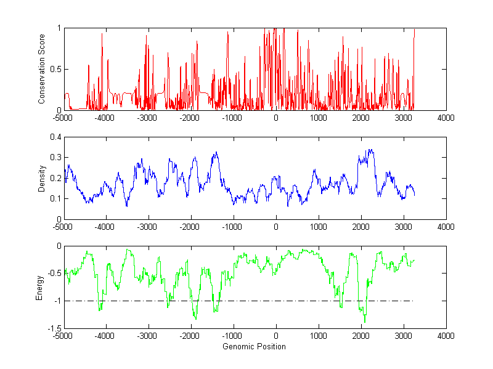This screenshot has height=369, width=493.
Task: Click the 4000 tick label under Energy plot
Action: point(446,336)
